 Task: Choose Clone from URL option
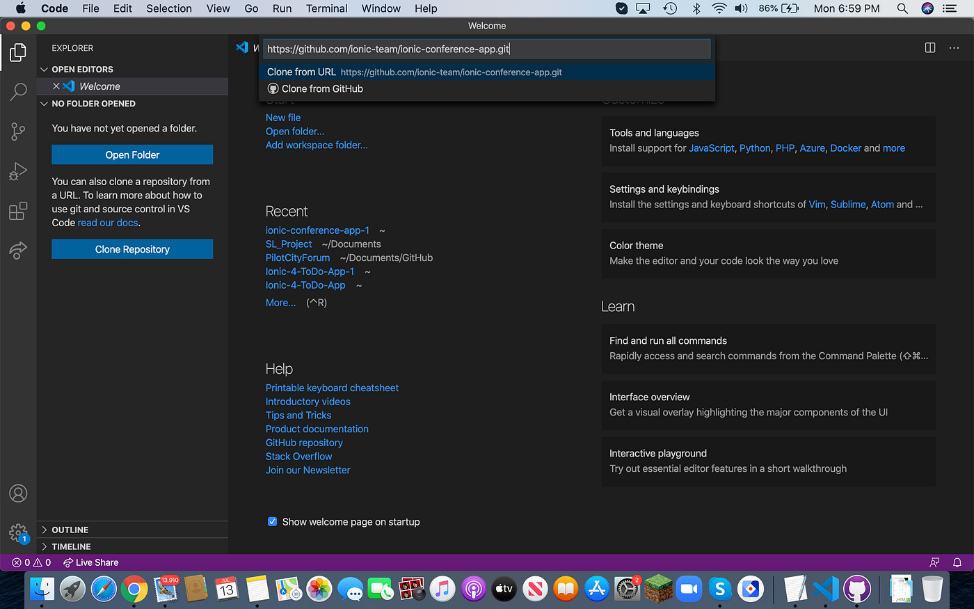click(487, 72)
